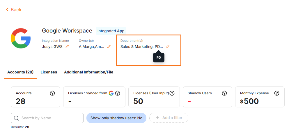This screenshot has width=305, height=128.
Task: Click the Owner(s): label
Action: click(86, 41)
